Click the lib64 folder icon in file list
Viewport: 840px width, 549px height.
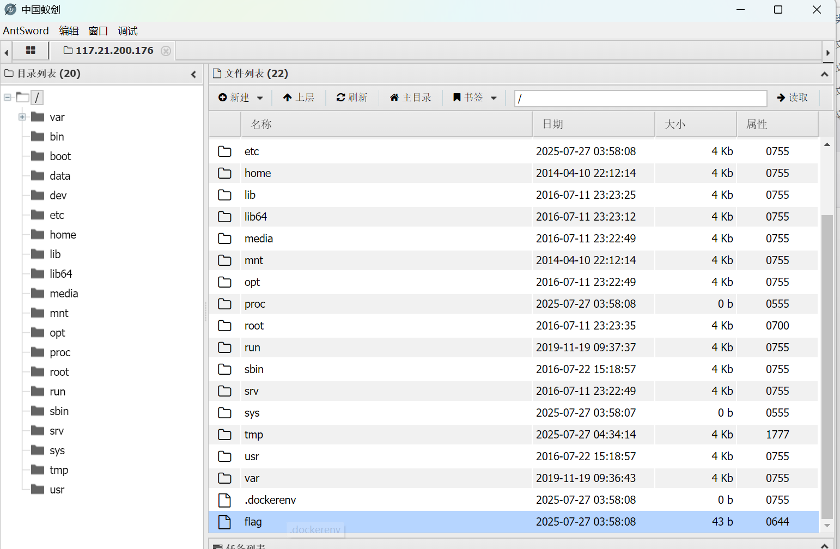[224, 217]
